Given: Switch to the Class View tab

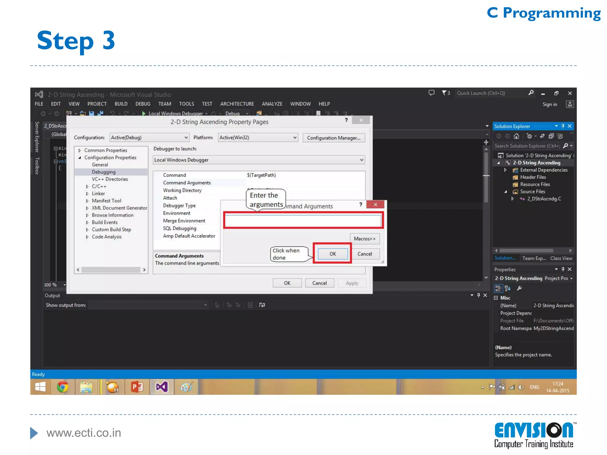Looking at the screenshot, I should pyautogui.click(x=561, y=258).
